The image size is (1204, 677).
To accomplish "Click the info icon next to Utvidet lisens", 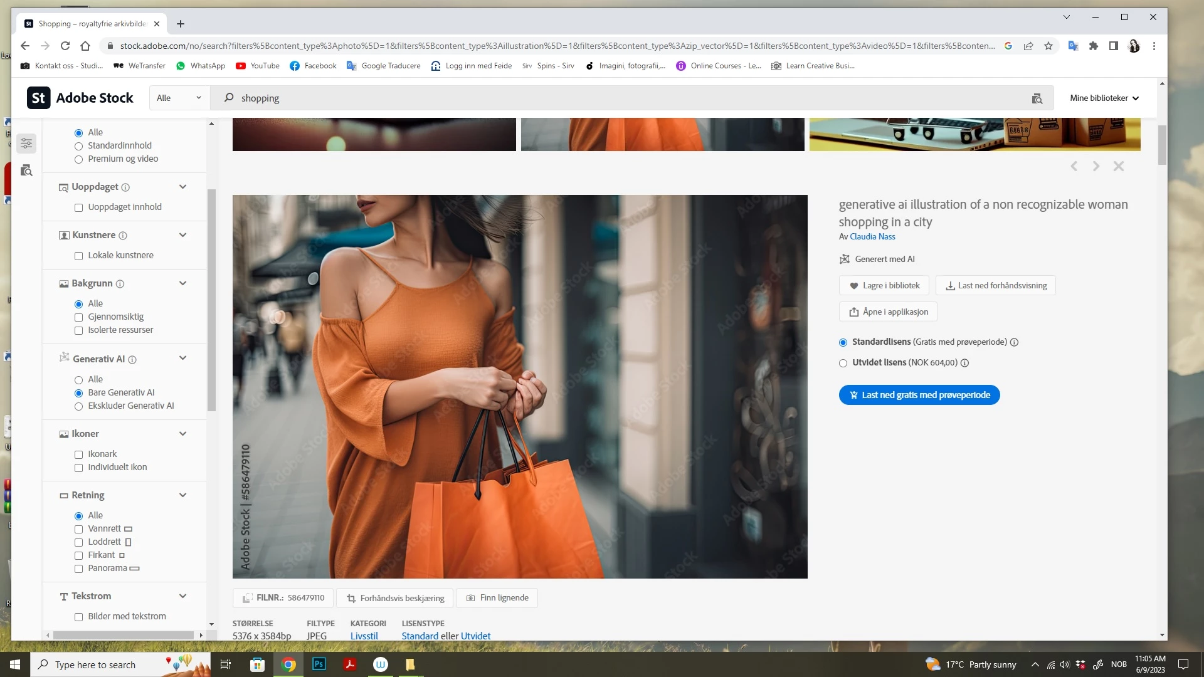I will click(x=964, y=363).
